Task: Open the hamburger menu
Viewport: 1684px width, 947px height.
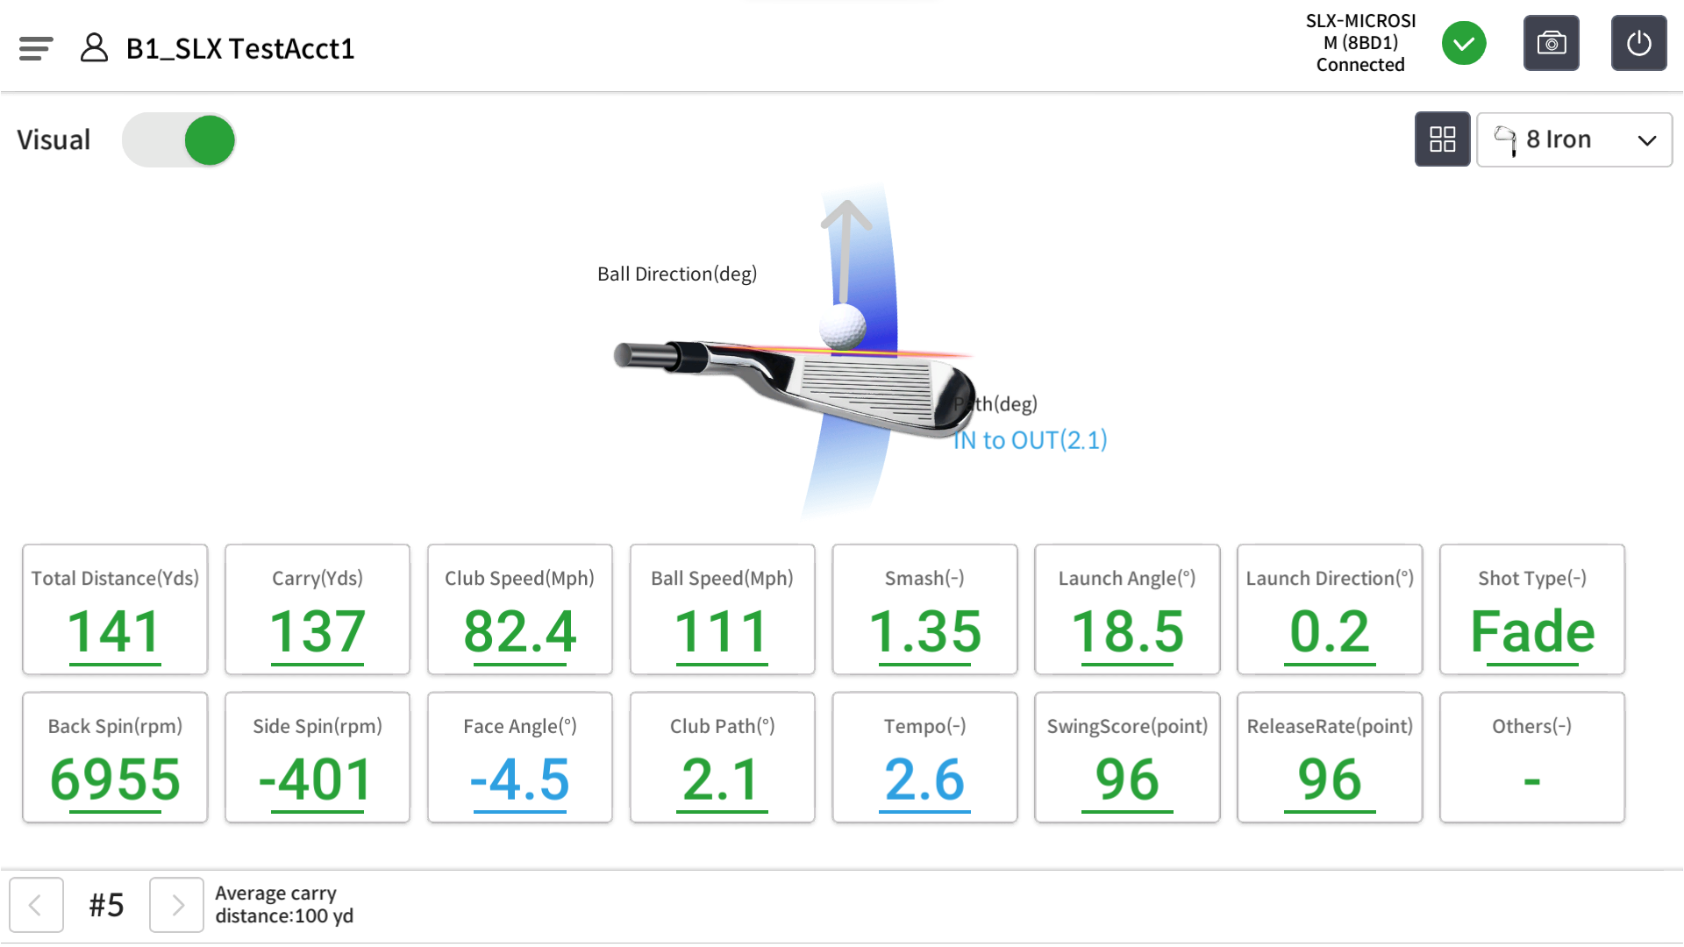Action: pyautogui.click(x=36, y=48)
